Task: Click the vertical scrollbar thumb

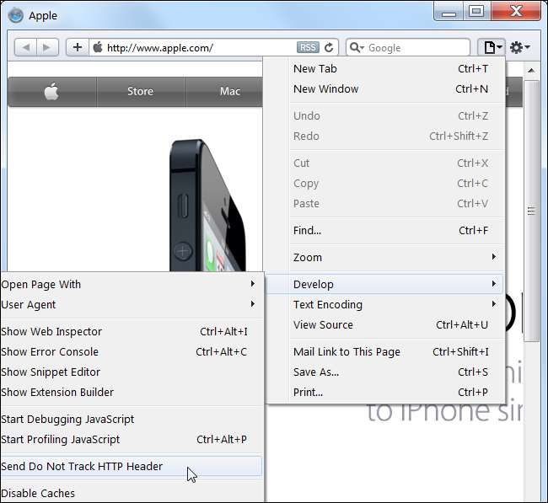Action: point(532,211)
